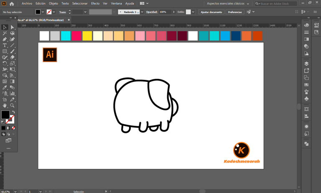Select the Direct Selection tool

tap(12, 27)
